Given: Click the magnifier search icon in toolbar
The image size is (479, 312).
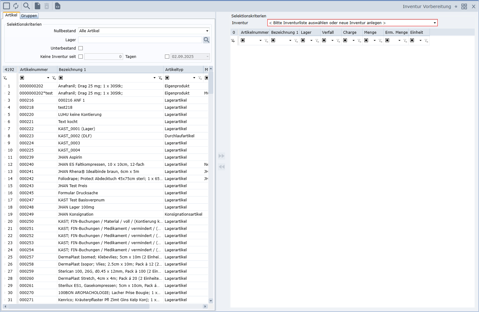Looking at the screenshot, I should (27, 6).
